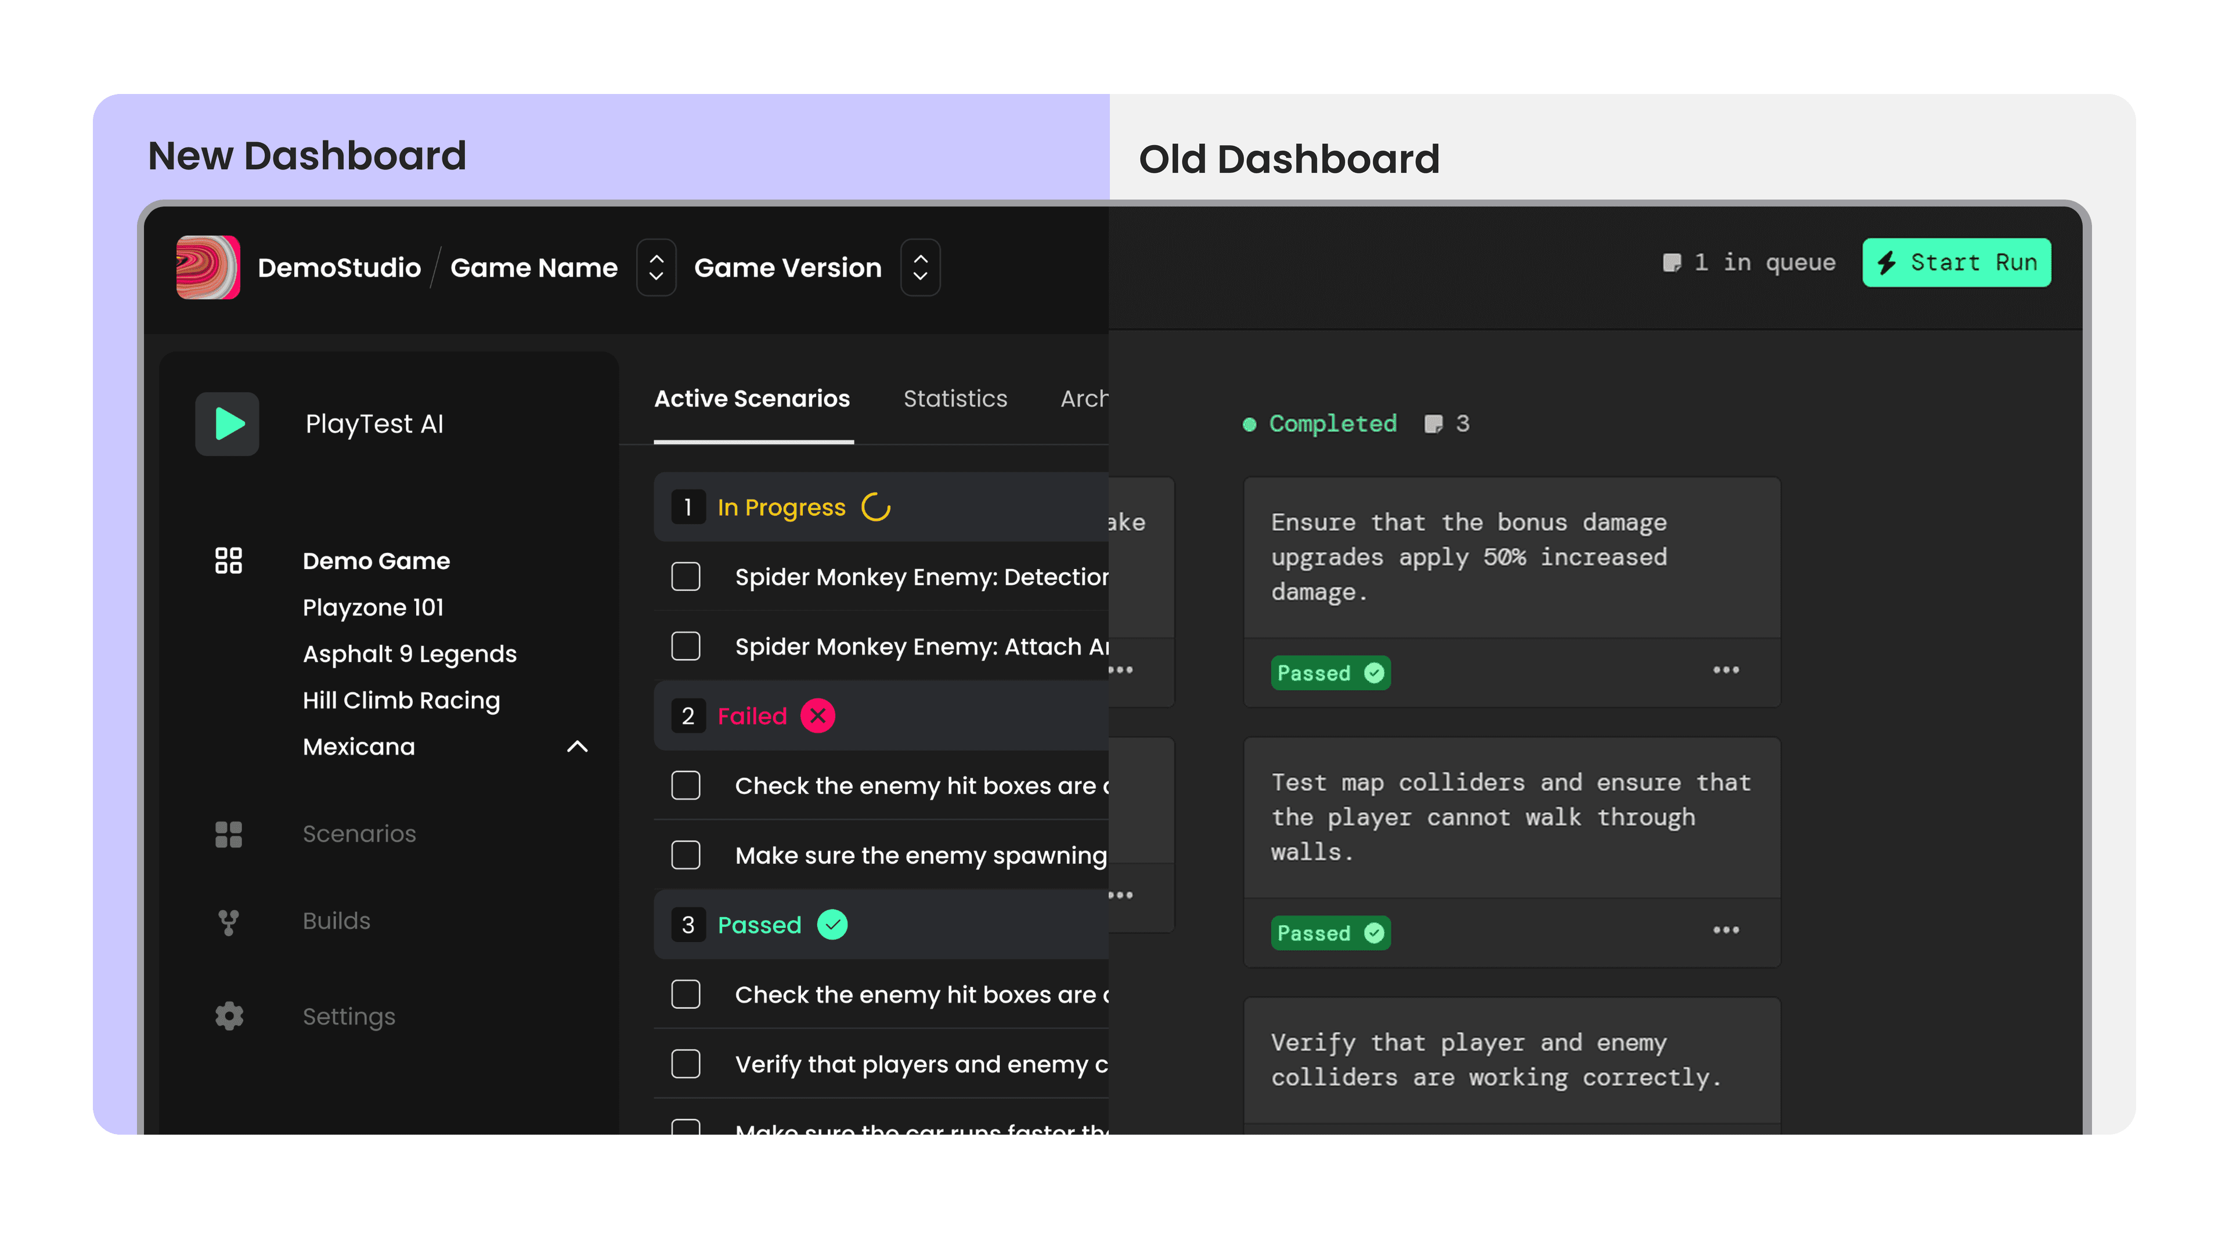The image size is (2229, 1253).
Task: Check the Spider Monkey Enemy Detection scenario
Action: [x=686, y=577]
